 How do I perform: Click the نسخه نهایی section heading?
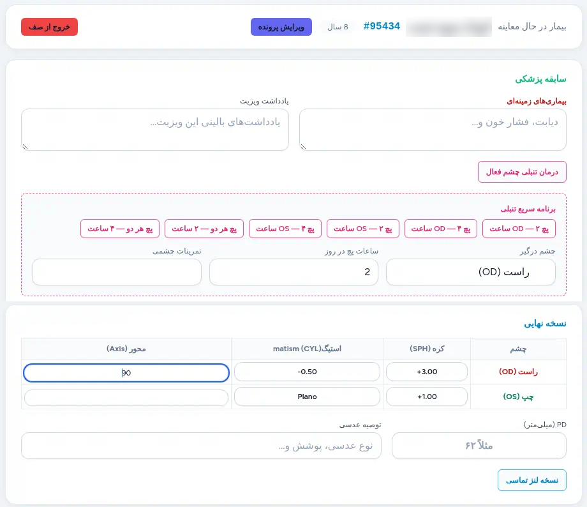tap(545, 323)
